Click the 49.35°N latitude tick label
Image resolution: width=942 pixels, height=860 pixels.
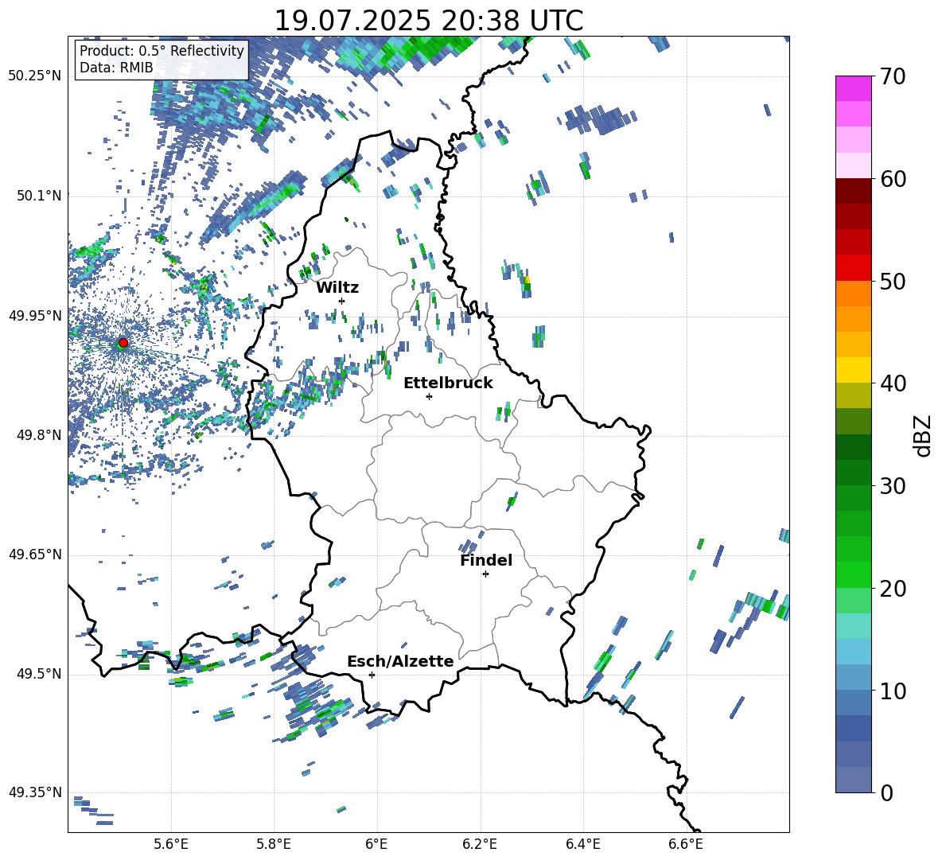tap(35, 792)
